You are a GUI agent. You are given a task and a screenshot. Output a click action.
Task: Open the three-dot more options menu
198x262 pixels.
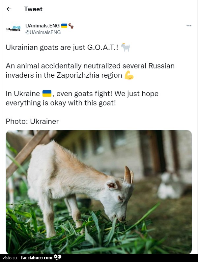pyautogui.click(x=189, y=26)
